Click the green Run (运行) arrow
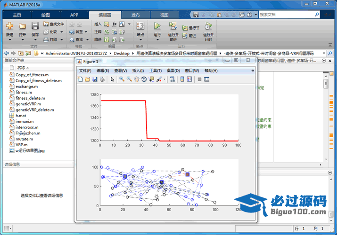 click(157, 26)
